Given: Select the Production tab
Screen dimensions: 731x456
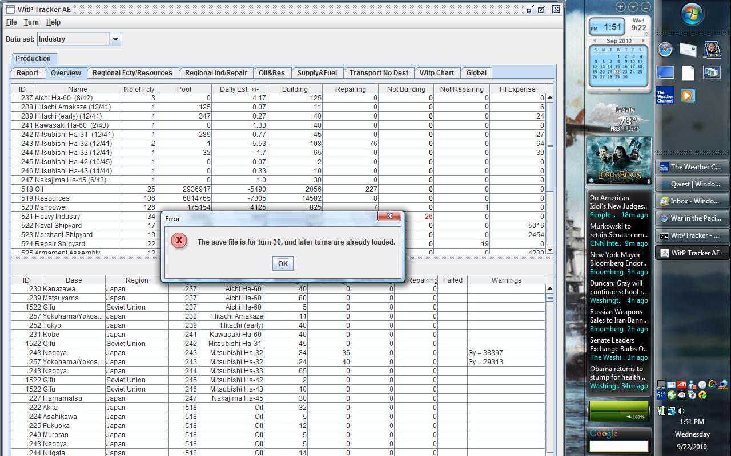Looking at the screenshot, I should click(x=33, y=59).
